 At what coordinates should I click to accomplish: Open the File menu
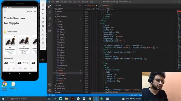click(x=53, y=2)
